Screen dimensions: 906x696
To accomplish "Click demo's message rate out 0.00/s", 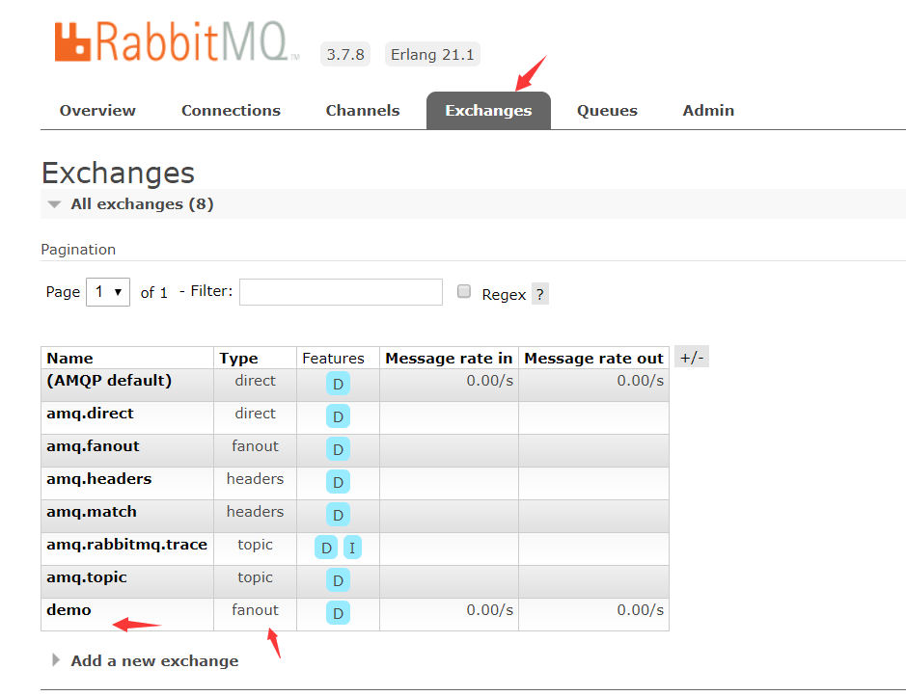I will 641,610.
